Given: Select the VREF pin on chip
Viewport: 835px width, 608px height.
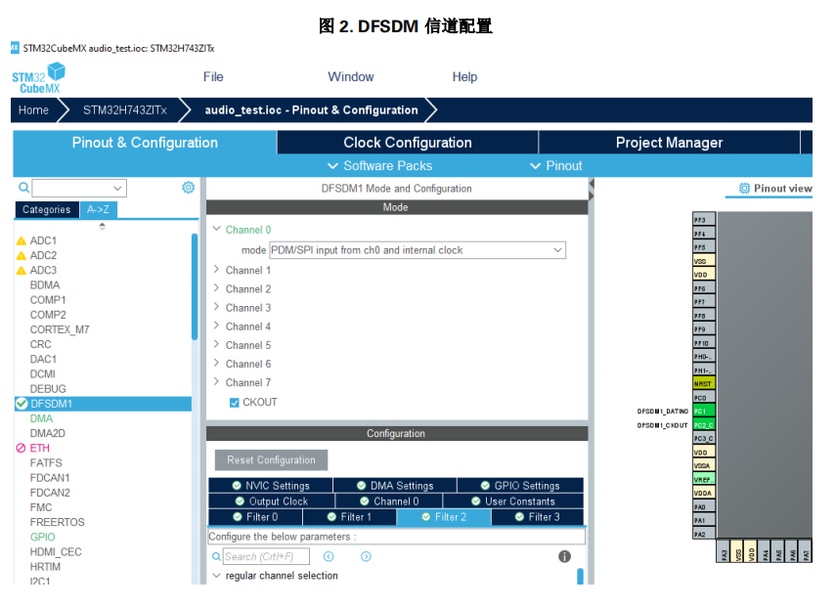Looking at the screenshot, I should point(704,479).
